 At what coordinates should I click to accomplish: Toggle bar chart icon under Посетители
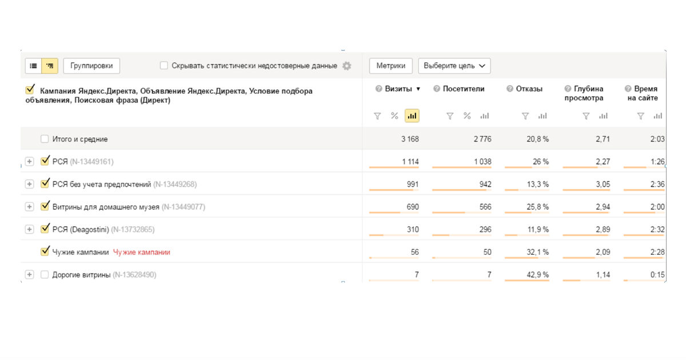(x=485, y=116)
